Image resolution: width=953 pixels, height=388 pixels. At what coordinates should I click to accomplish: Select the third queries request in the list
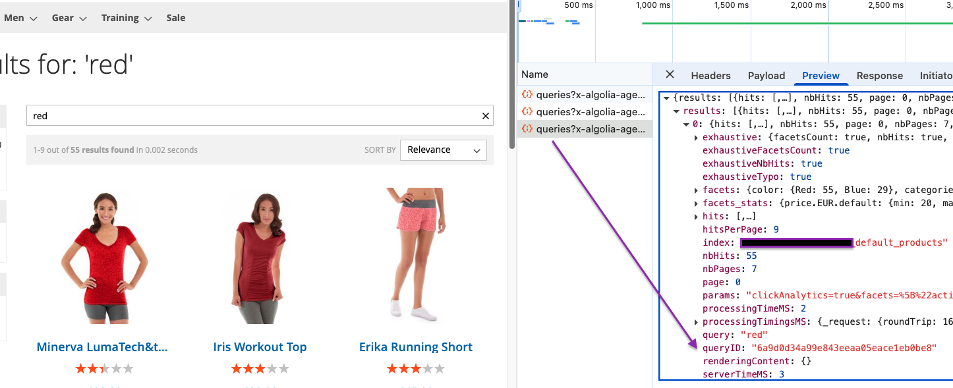pyautogui.click(x=585, y=129)
